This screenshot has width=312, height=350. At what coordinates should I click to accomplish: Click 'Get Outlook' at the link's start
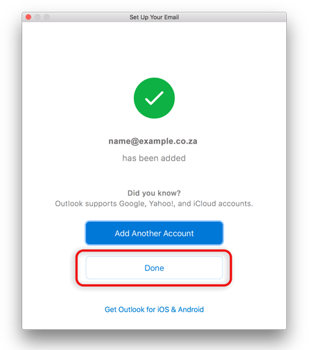click(124, 309)
